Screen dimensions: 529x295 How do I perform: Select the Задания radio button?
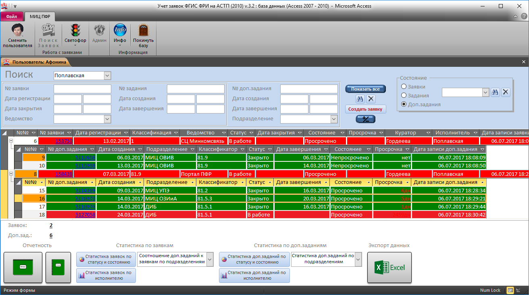[x=404, y=95]
